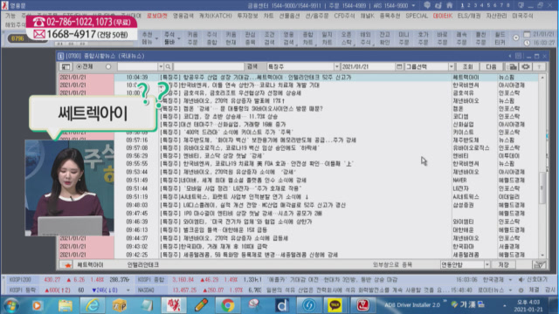559x314 pixels.
Task: Open the SPECIAL menu
Action: click(x=417, y=16)
